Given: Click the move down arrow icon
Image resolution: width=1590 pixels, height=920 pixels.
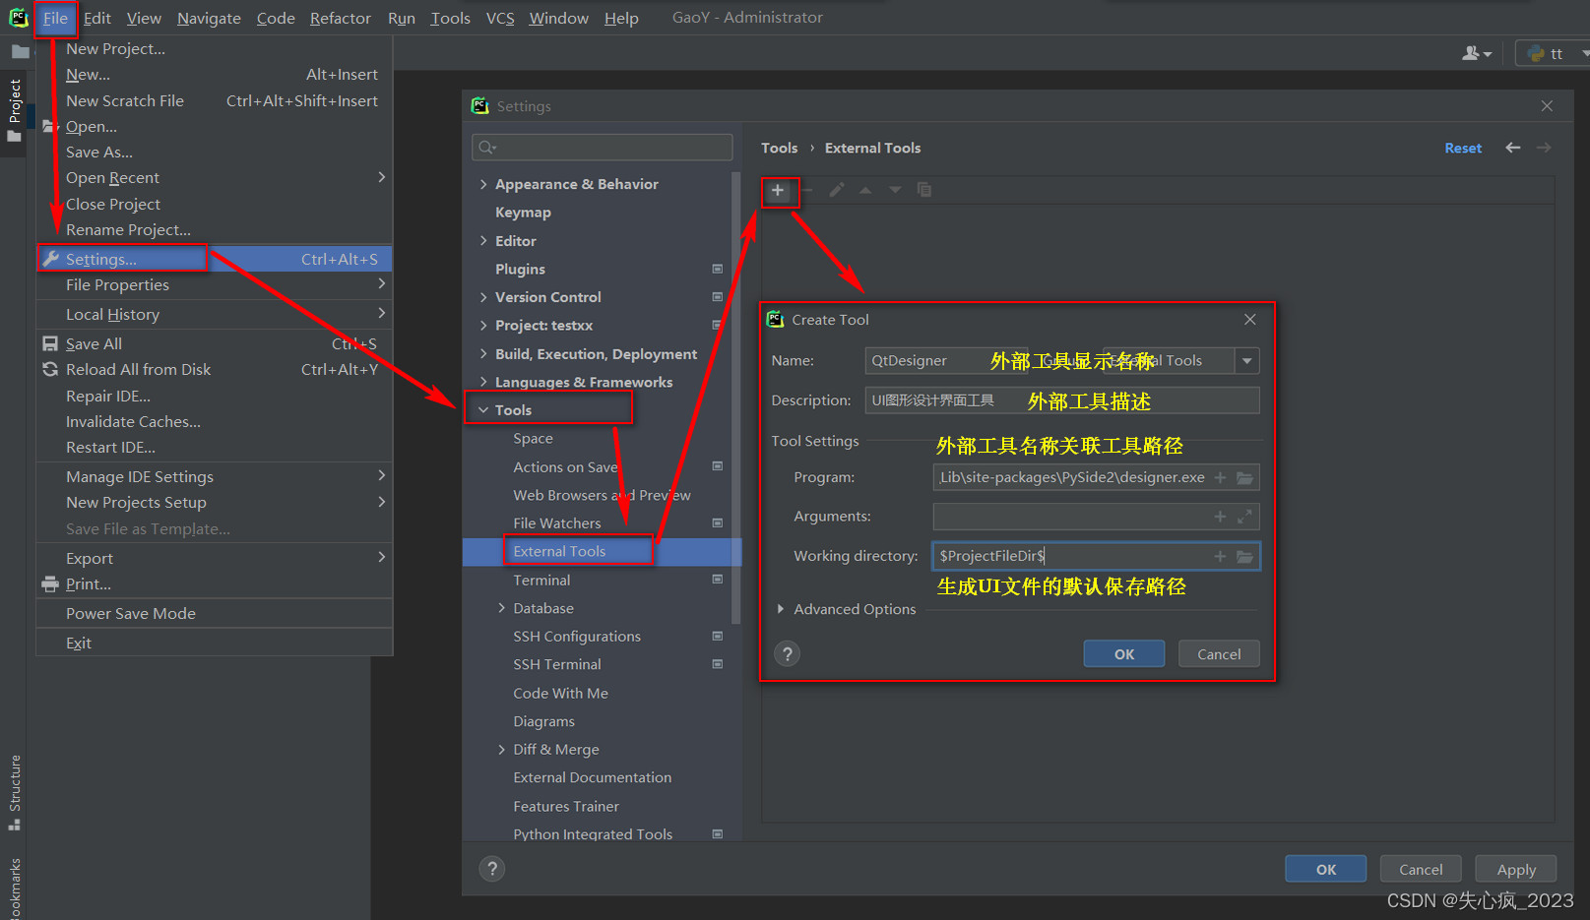Looking at the screenshot, I should point(895,190).
